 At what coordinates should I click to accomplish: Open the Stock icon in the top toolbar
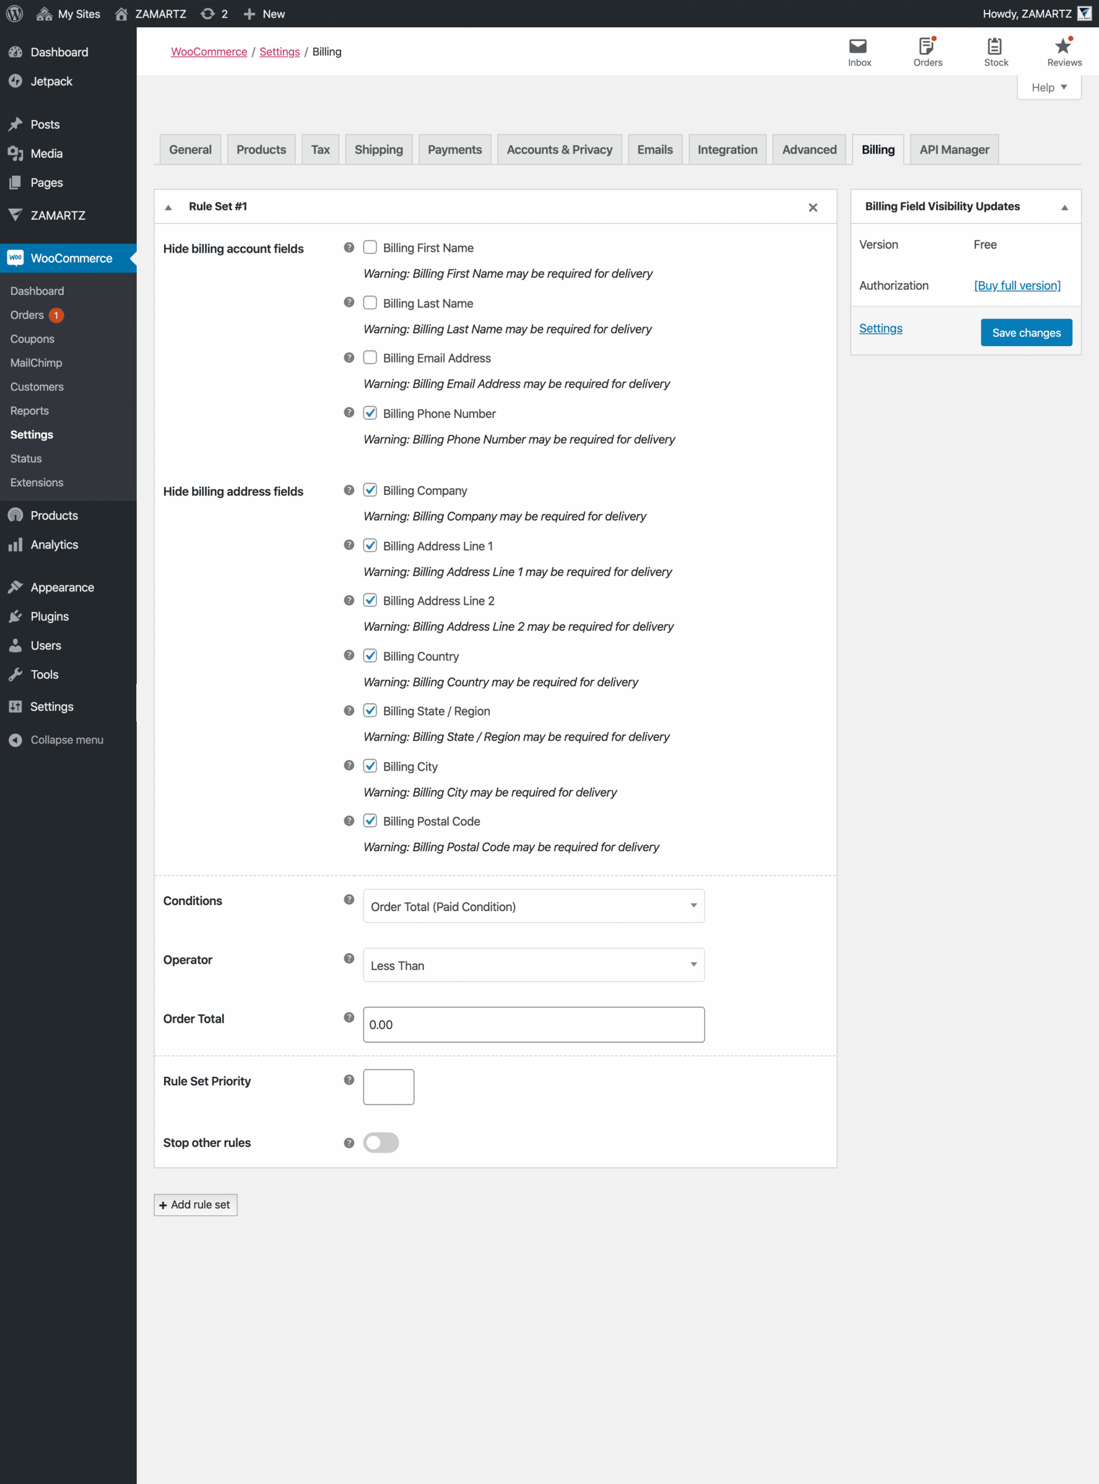995,52
